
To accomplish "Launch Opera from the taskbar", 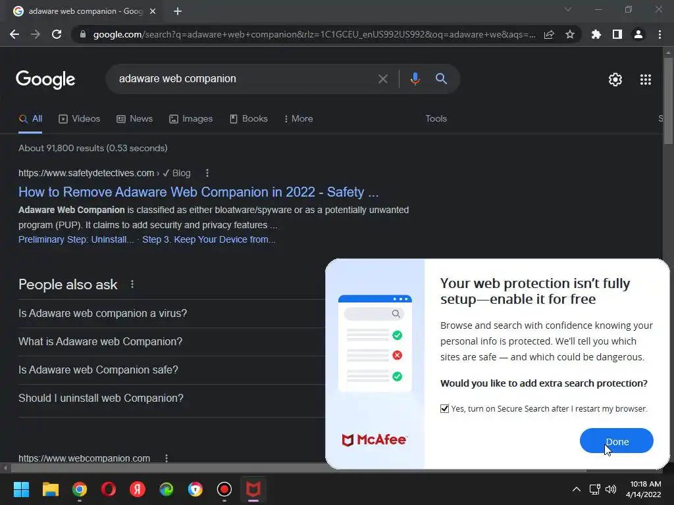I will click(109, 489).
